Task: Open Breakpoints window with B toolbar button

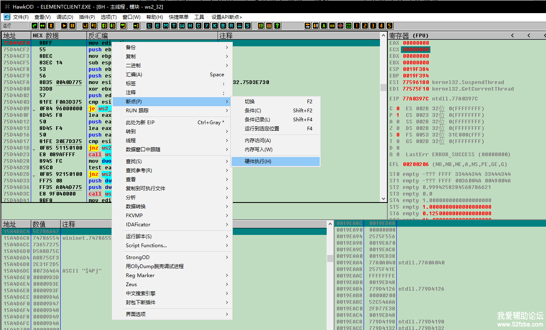Action: 223,25
